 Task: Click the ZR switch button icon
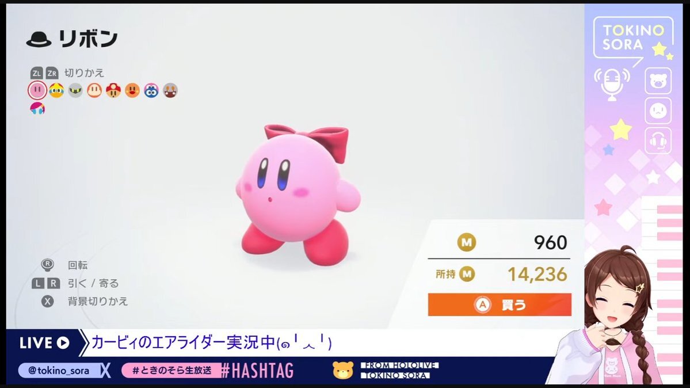[52, 73]
